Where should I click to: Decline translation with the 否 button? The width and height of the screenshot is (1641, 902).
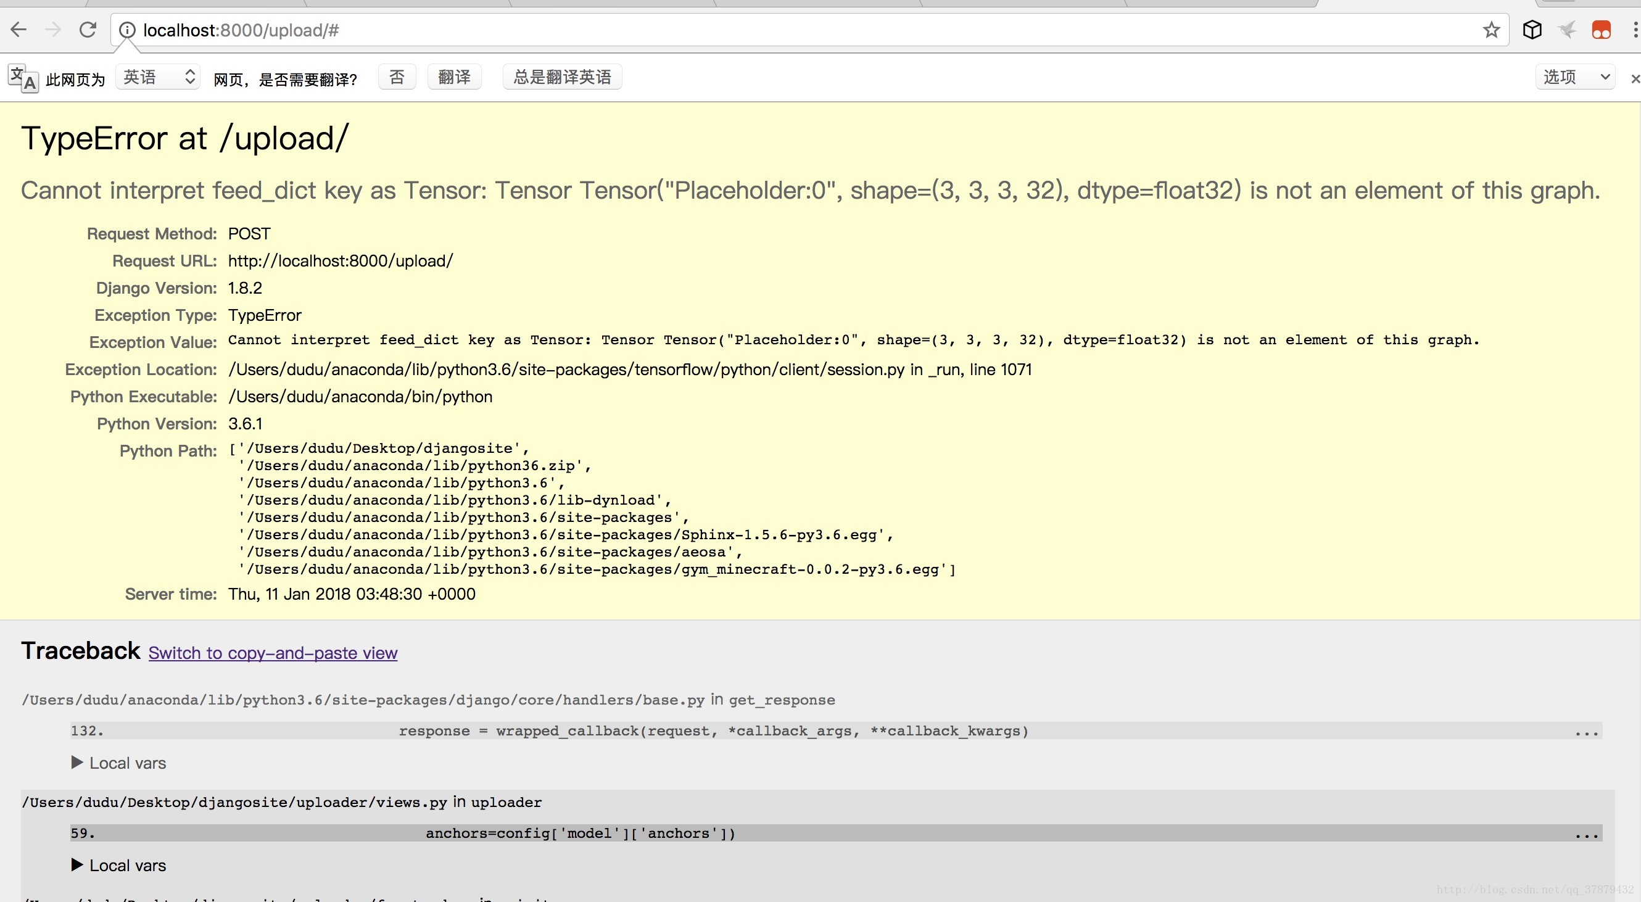tap(397, 77)
